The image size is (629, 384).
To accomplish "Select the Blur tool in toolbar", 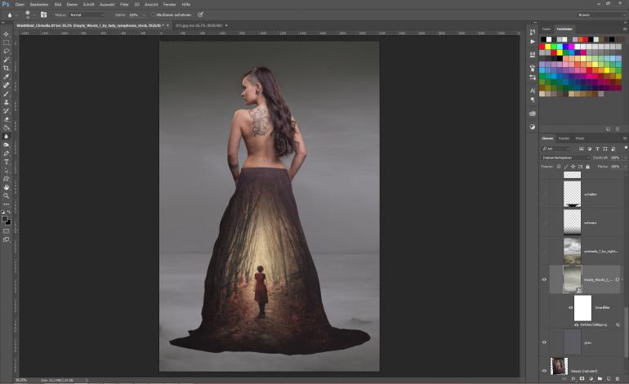I will [6, 136].
